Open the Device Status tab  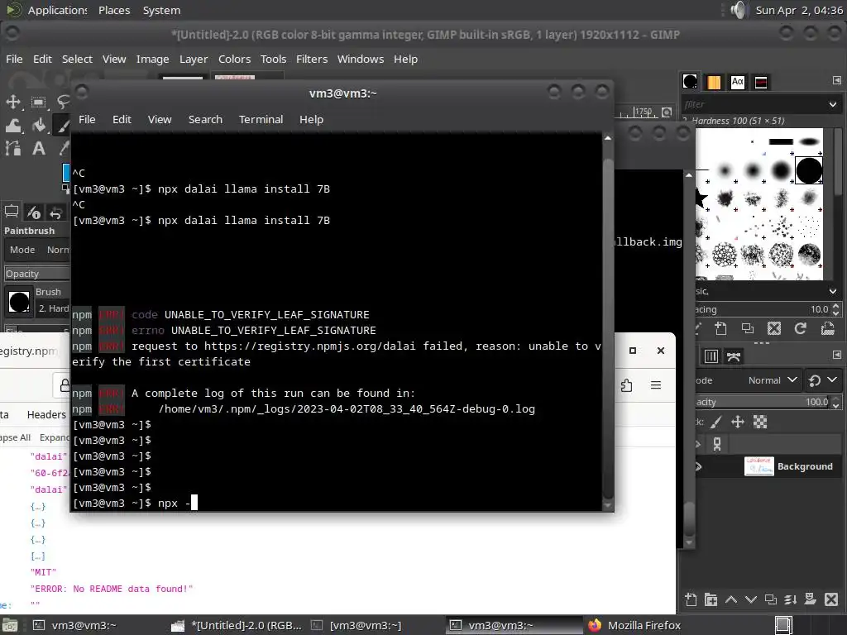(x=34, y=212)
